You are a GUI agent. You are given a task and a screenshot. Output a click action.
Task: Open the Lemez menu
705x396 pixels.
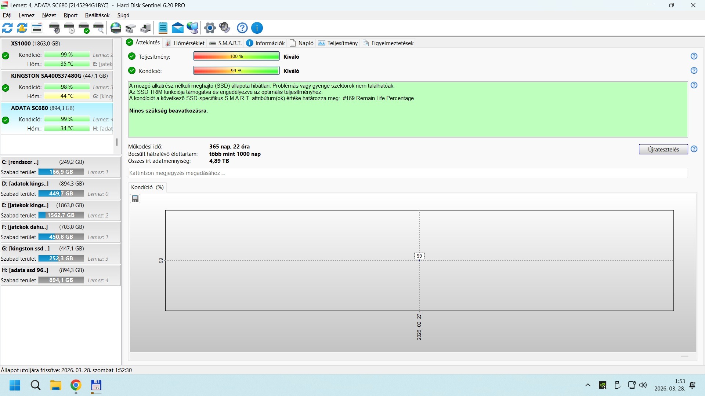click(x=26, y=15)
